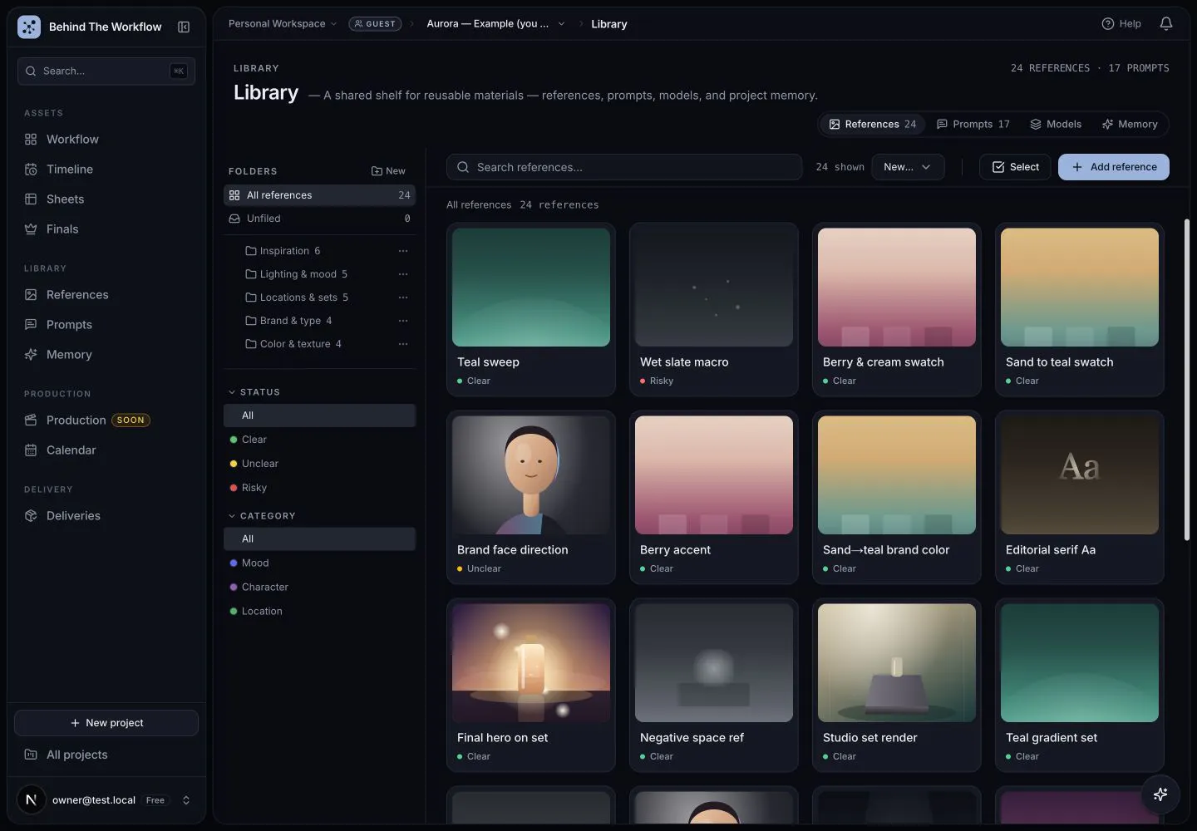Open the Locations & sets folder options menu
The height and width of the screenshot is (831, 1197).
403,297
